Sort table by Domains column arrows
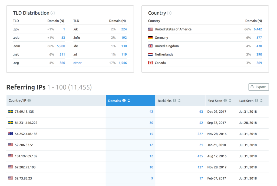The width and height of the screenshot is (277, 186). pos(129,101)
